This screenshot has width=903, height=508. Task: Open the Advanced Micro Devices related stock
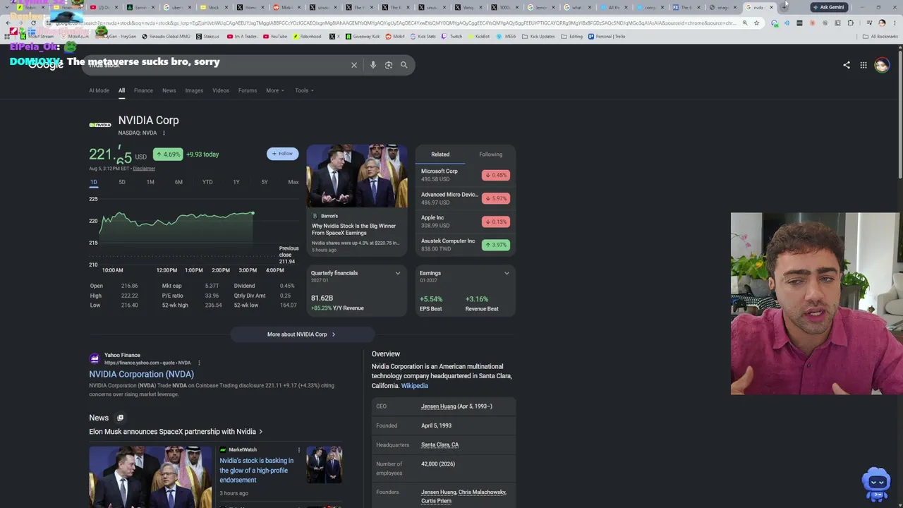click(464, 198)
